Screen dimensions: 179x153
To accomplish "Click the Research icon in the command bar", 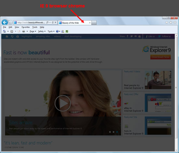I will point(63,31).
